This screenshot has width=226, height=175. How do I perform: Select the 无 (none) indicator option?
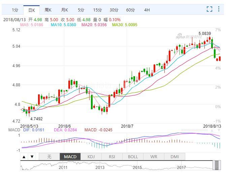[49, 157]
